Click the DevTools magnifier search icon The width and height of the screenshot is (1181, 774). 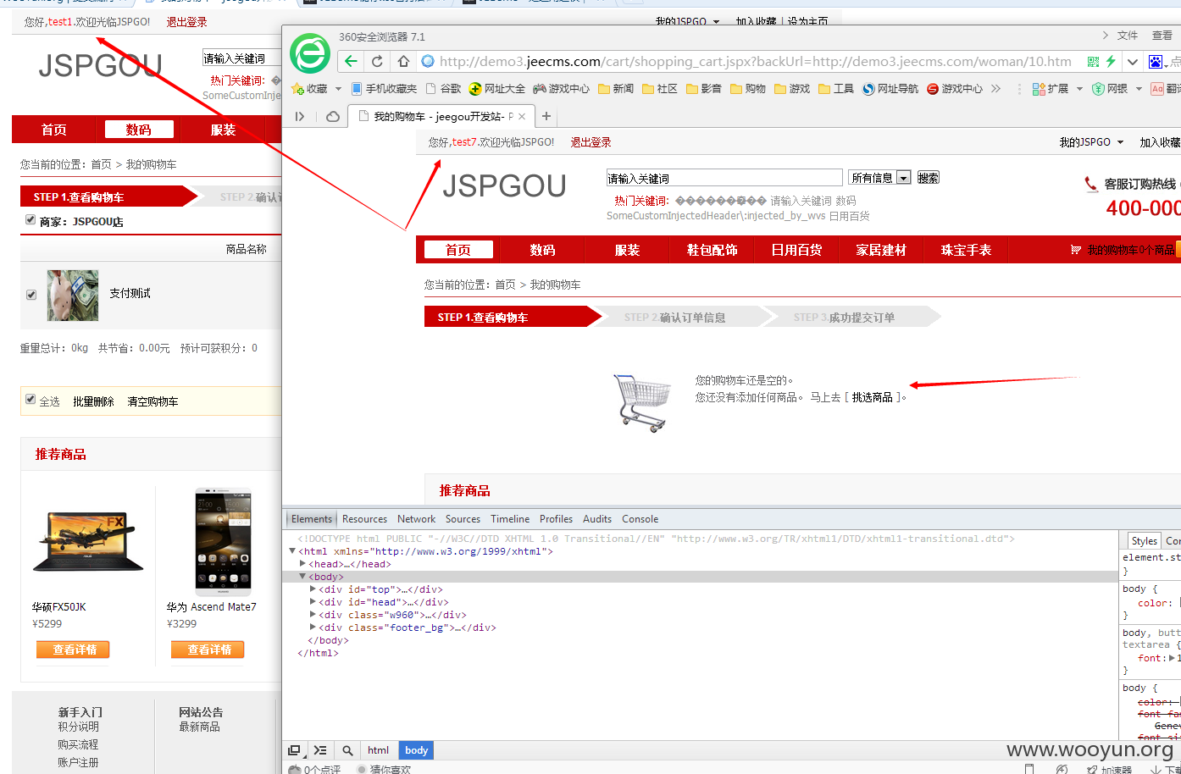tap(347, 750)
